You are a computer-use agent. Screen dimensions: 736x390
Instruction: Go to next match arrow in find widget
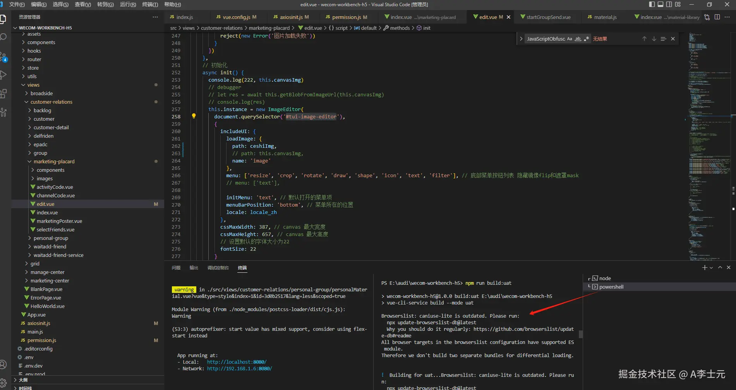tap(654, 39)
